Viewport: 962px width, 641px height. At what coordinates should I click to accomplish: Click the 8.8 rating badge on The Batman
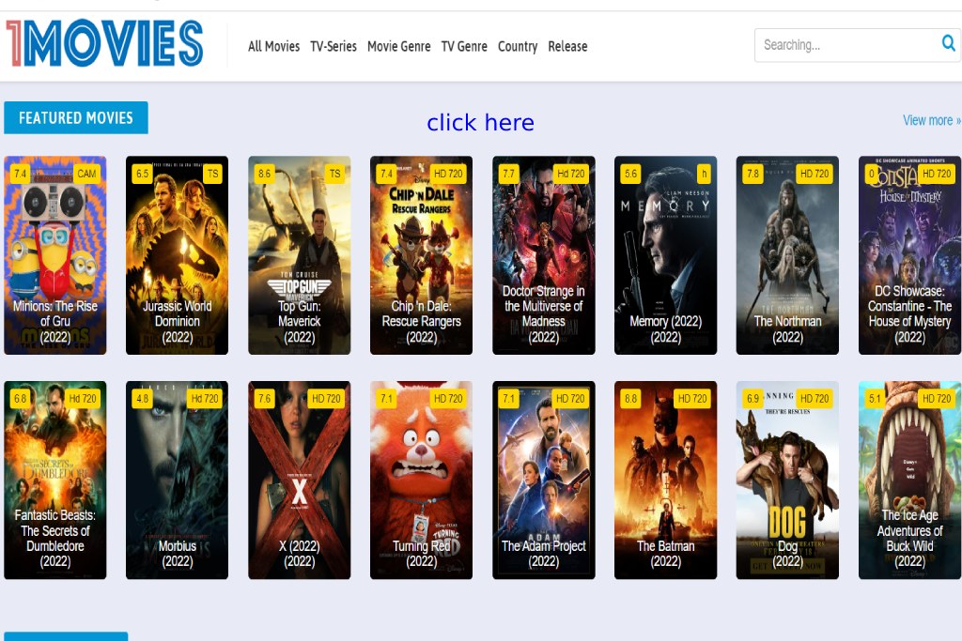(630, 399)
